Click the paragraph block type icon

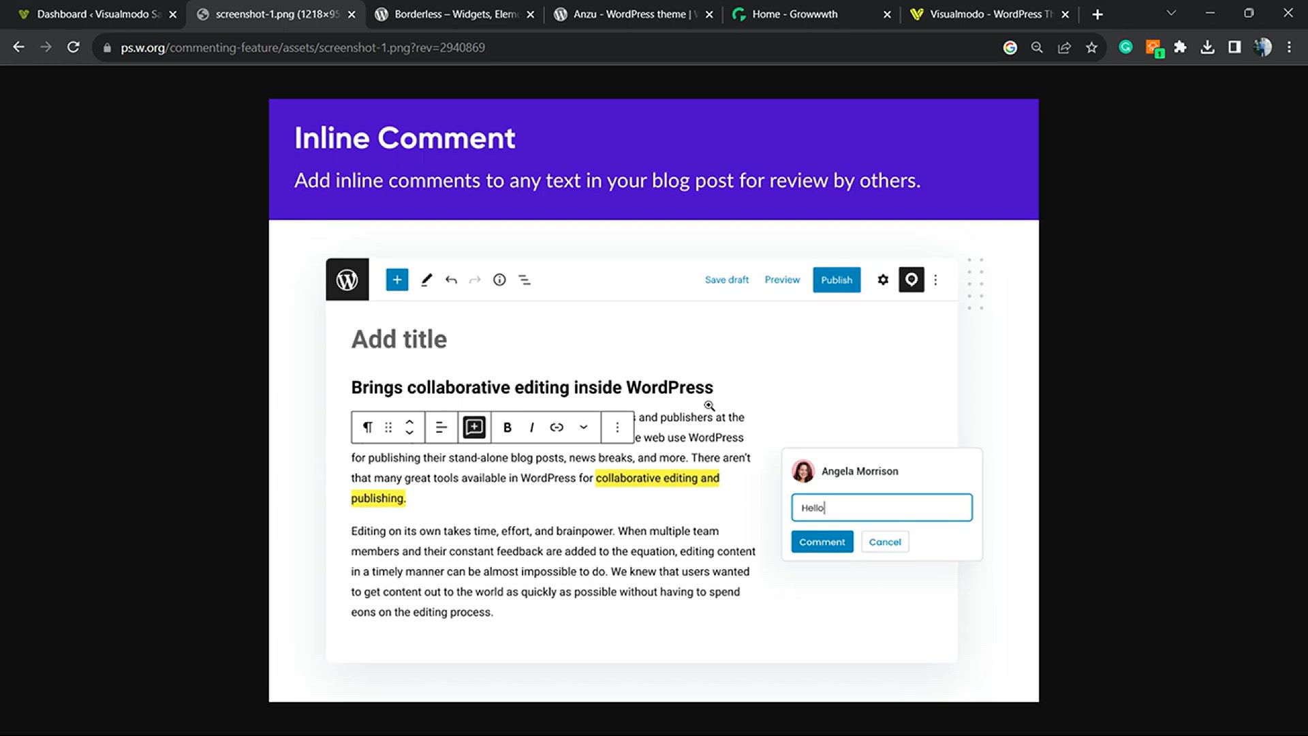tap(367, 427)
